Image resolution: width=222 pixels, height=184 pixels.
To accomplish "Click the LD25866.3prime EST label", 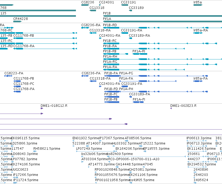I will click(24, 143).
